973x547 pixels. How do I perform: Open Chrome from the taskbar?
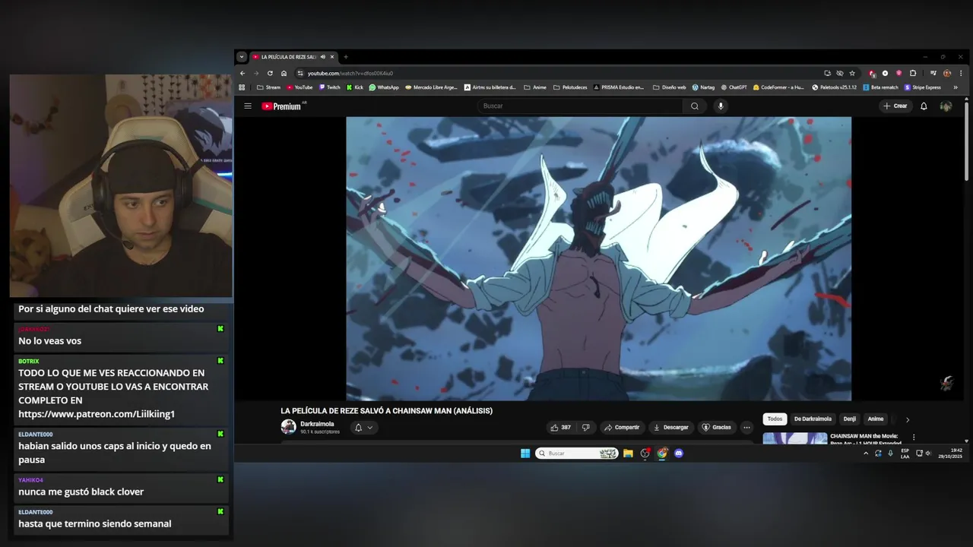pos(662,454)
